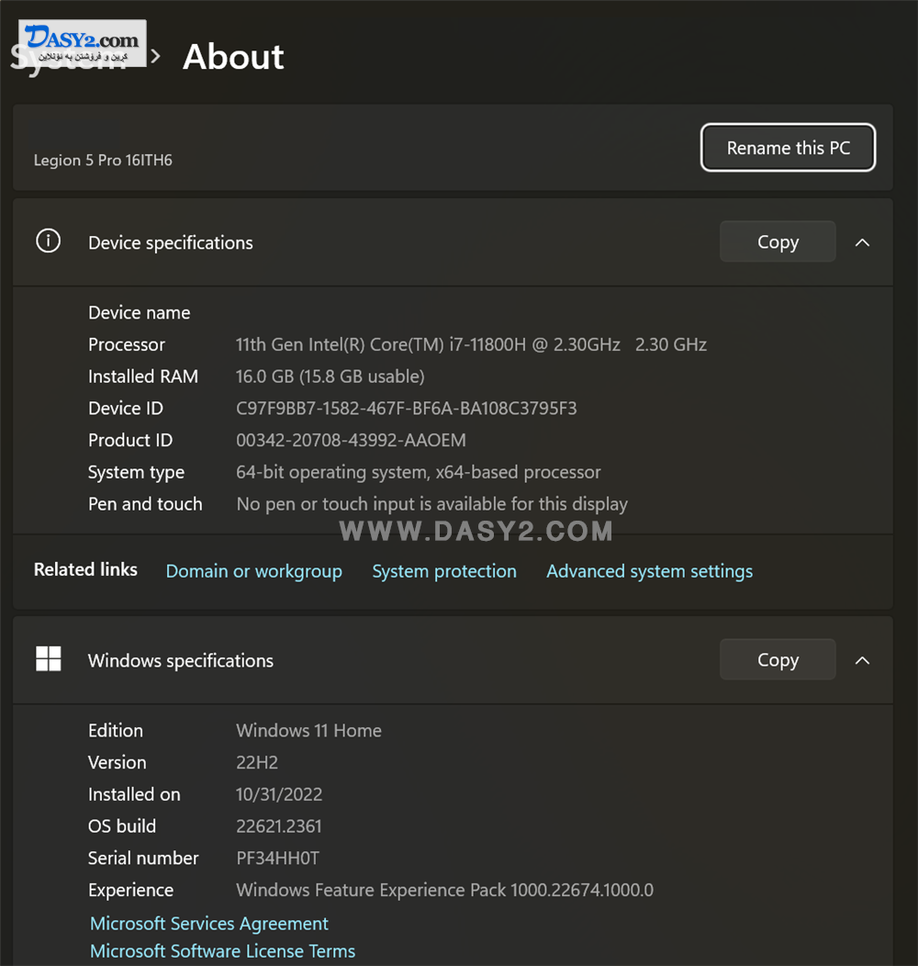Copy the Device specifications details
The width and height of the screenshot is (918, 966).
coord(778,241)
